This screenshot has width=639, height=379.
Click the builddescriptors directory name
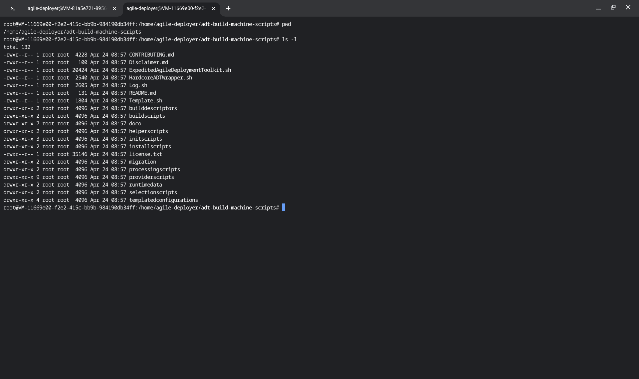click(153, 108)
